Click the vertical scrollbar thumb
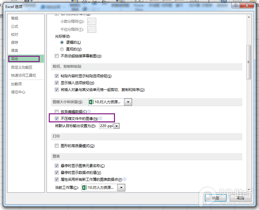The image size is (259, 210). (249, 62)
